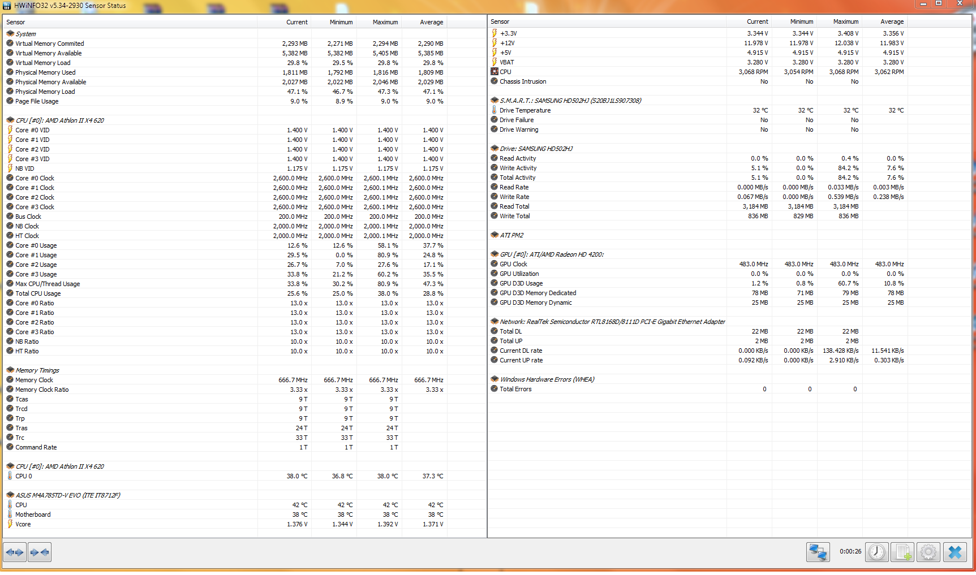Close sensors with the blue X icon

955,552
